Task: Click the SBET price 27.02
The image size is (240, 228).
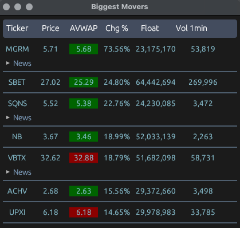Action: tap(50, 82)
